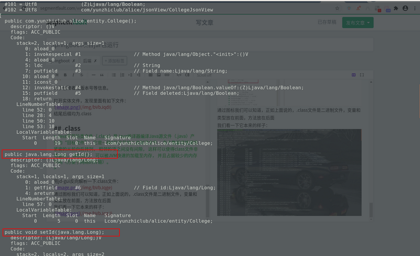Insert table from editor toolbar
The height and width of the screenshot is (256, 420).
151,75
